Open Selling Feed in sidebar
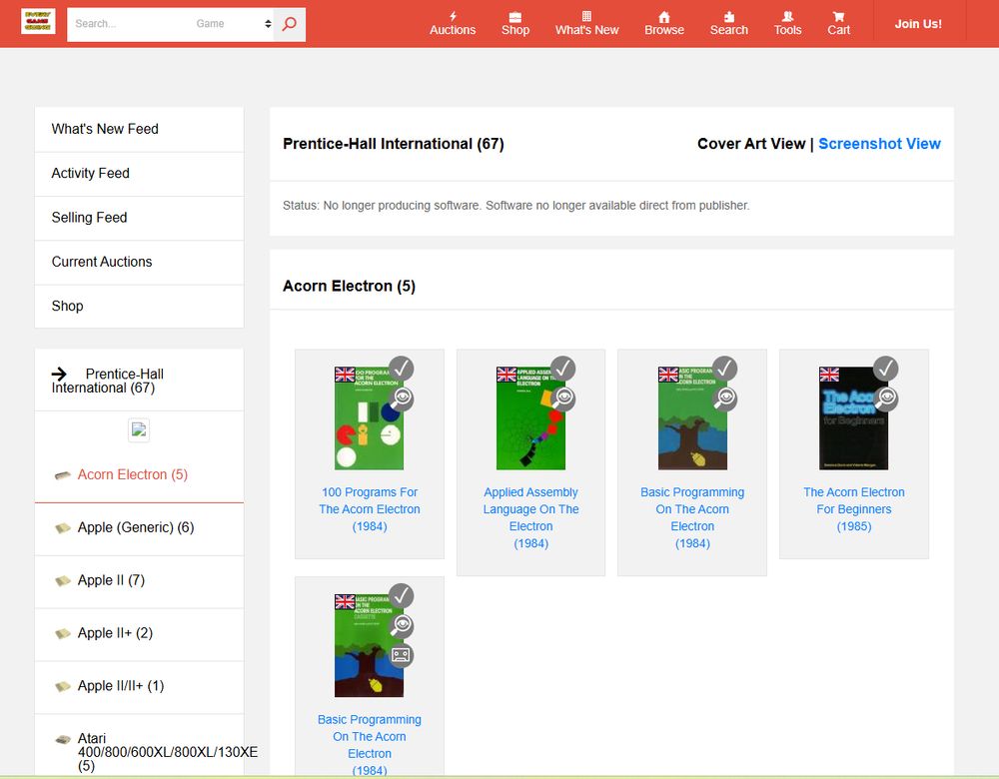 [139, 218]
